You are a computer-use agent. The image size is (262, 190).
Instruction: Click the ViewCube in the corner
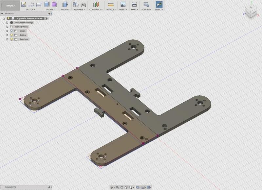click(x=251, y=11)
